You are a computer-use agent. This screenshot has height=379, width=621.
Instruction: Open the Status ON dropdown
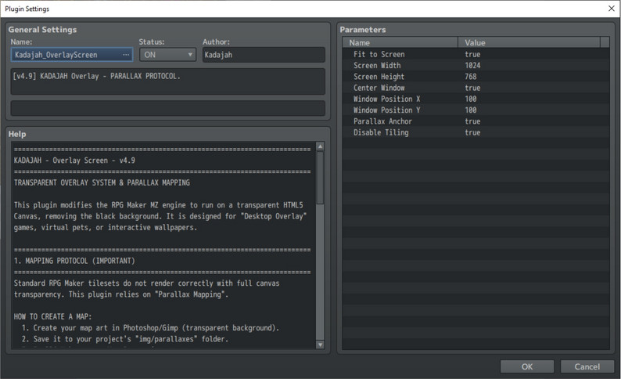point(167,55)
